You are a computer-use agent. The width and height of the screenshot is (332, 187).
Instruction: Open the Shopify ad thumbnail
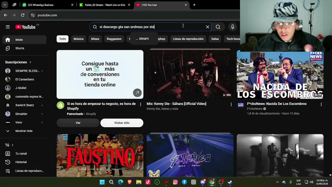coord(100,75)
